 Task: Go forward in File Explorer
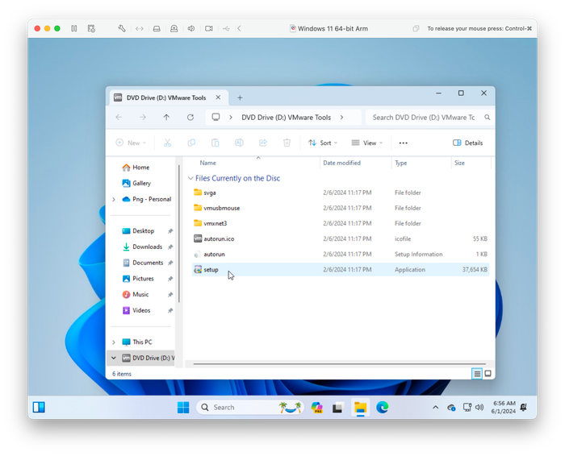(x=143, y=118)
